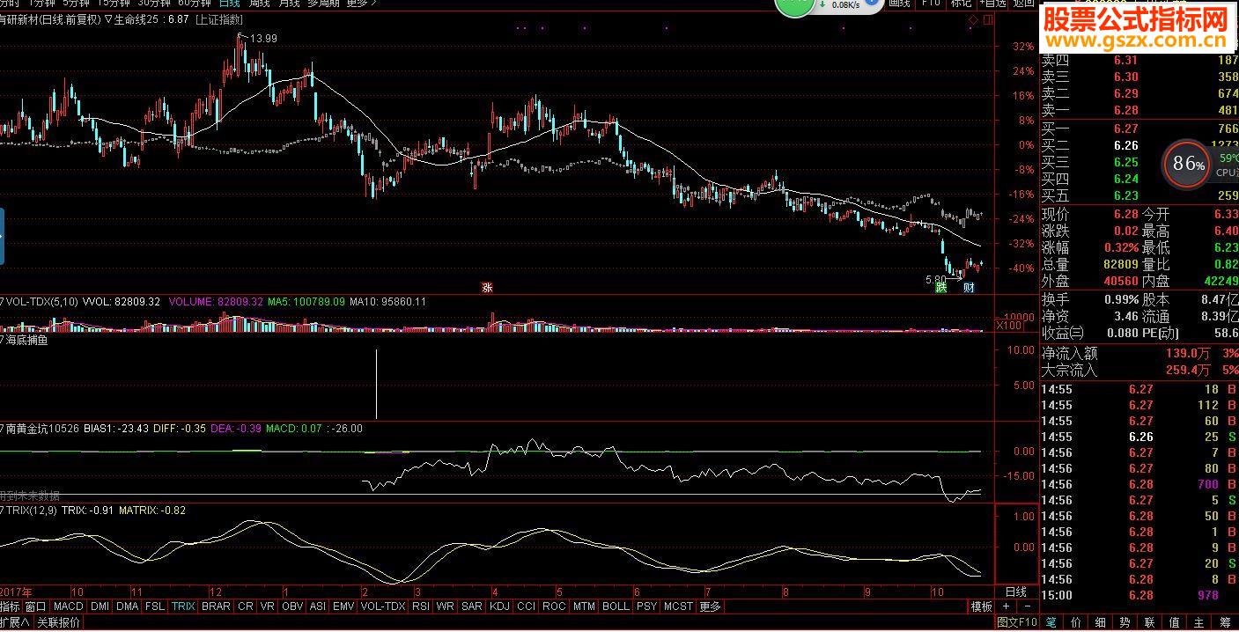Select the CR indicator tab
The image size is (1239, 632).
tap(245, 606)
